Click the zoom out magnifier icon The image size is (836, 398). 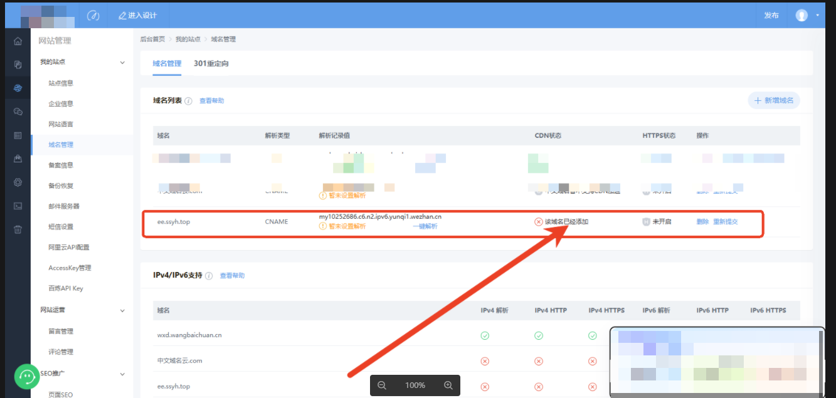click(x=382, y=385)
